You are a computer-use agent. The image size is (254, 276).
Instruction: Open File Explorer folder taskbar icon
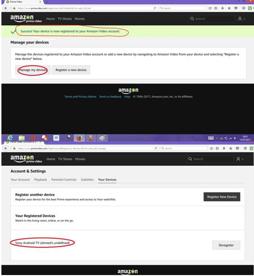pos(22,138)
